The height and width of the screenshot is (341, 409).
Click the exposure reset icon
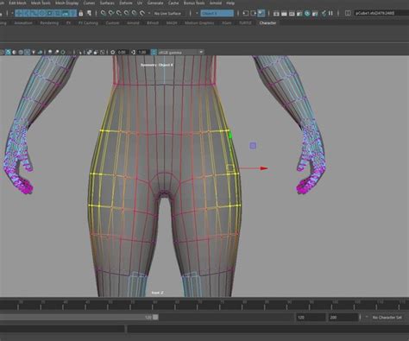click(113, 52)
